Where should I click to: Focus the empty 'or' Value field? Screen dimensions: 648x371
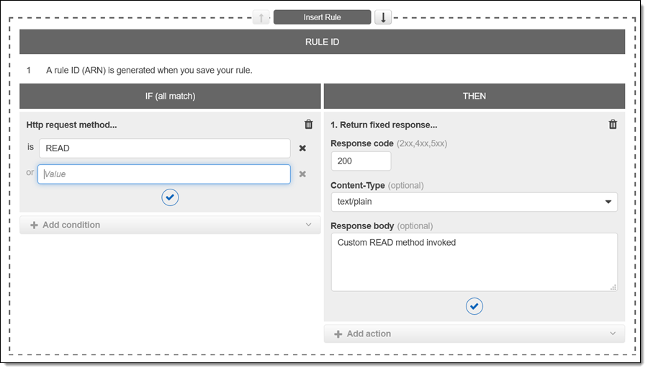click(x=164, y=174)
